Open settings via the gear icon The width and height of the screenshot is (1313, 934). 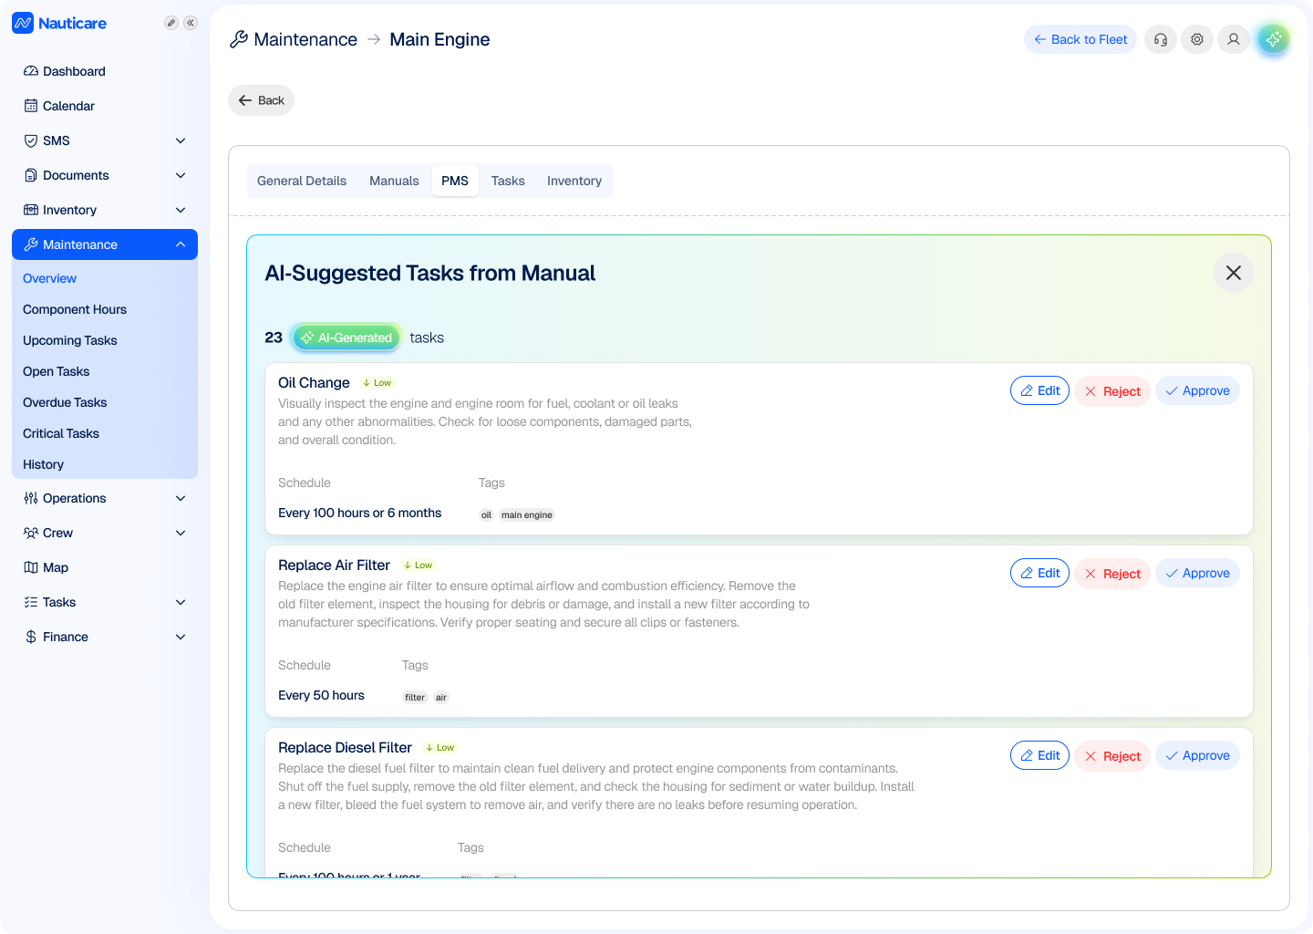tap(1197, 39)
